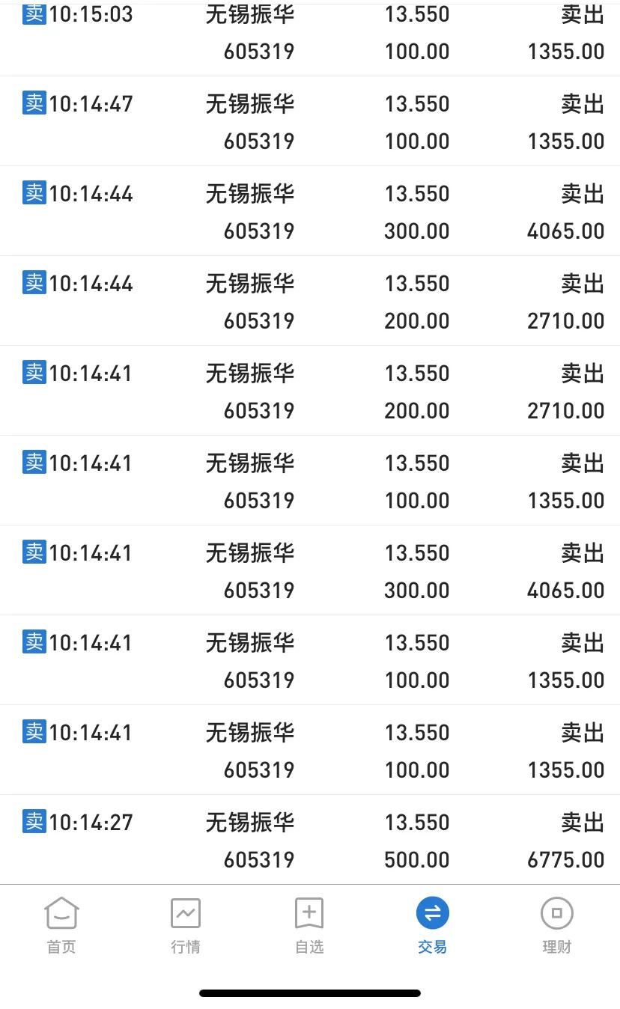Open the 自选 watchlist icon

309,913
